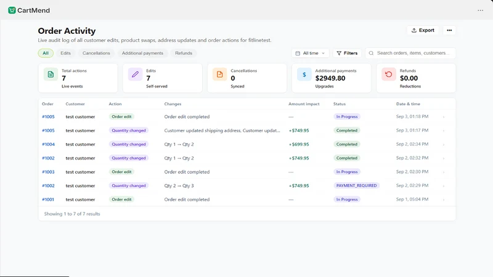Open the more options button beside Export

coord(449,30)
